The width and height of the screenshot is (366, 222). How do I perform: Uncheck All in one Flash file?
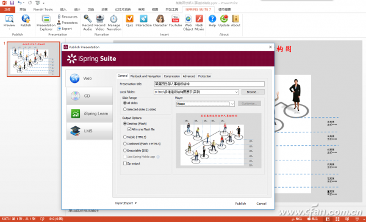[x=129, y=129]
